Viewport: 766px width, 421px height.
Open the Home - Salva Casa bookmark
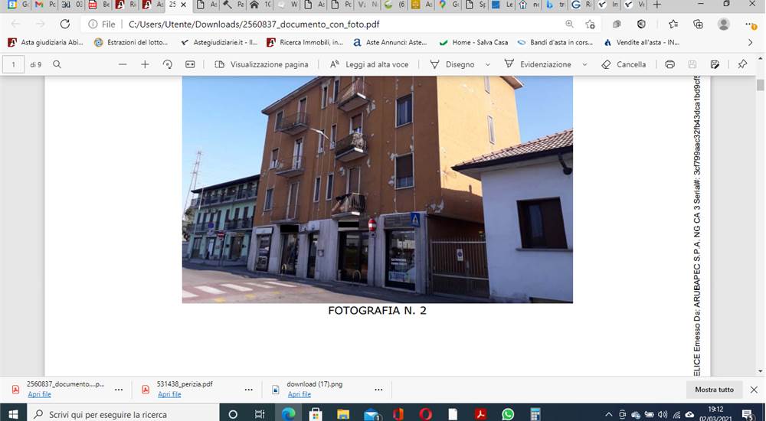473,43
